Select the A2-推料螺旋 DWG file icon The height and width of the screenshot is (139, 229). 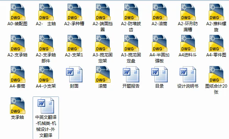click(216, 12)
